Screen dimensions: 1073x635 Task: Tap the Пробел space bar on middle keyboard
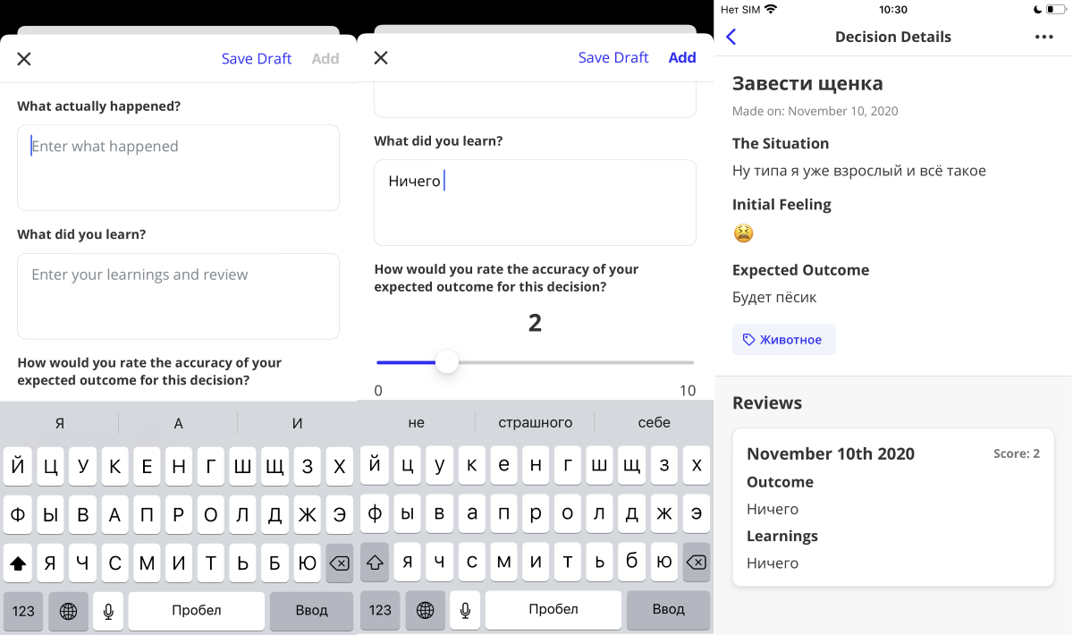pos(553,610)
